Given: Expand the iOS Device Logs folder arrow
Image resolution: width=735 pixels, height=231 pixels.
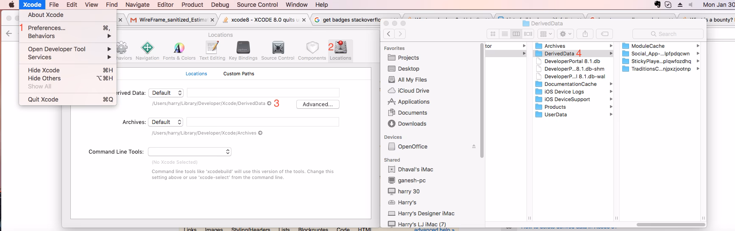Looking at the screenshot, I should [x=611, y=91].
